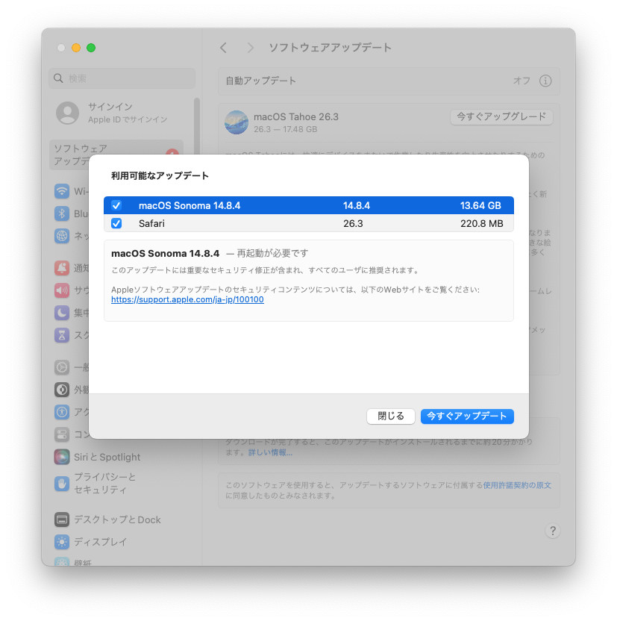Click the info icon beside 自動アップデート

click(545, 81)
